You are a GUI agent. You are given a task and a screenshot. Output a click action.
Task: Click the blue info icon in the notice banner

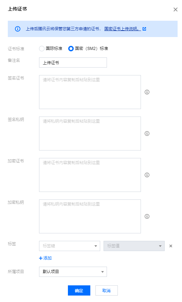click(x=18, y=29)
